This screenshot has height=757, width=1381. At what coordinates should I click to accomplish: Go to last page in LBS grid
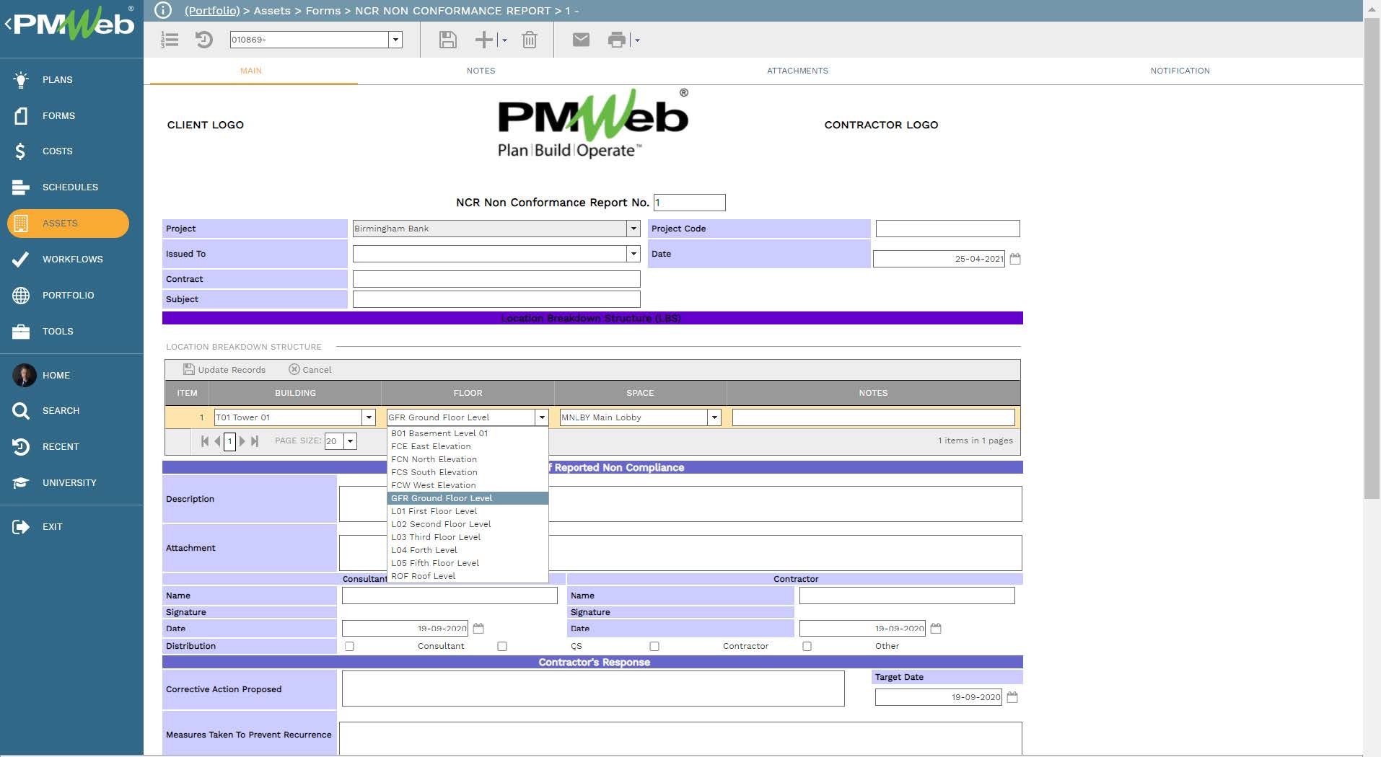click(255, 441)
